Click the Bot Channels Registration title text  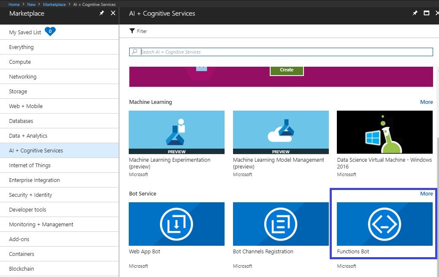pyautogui.click(x=263, y=252)
